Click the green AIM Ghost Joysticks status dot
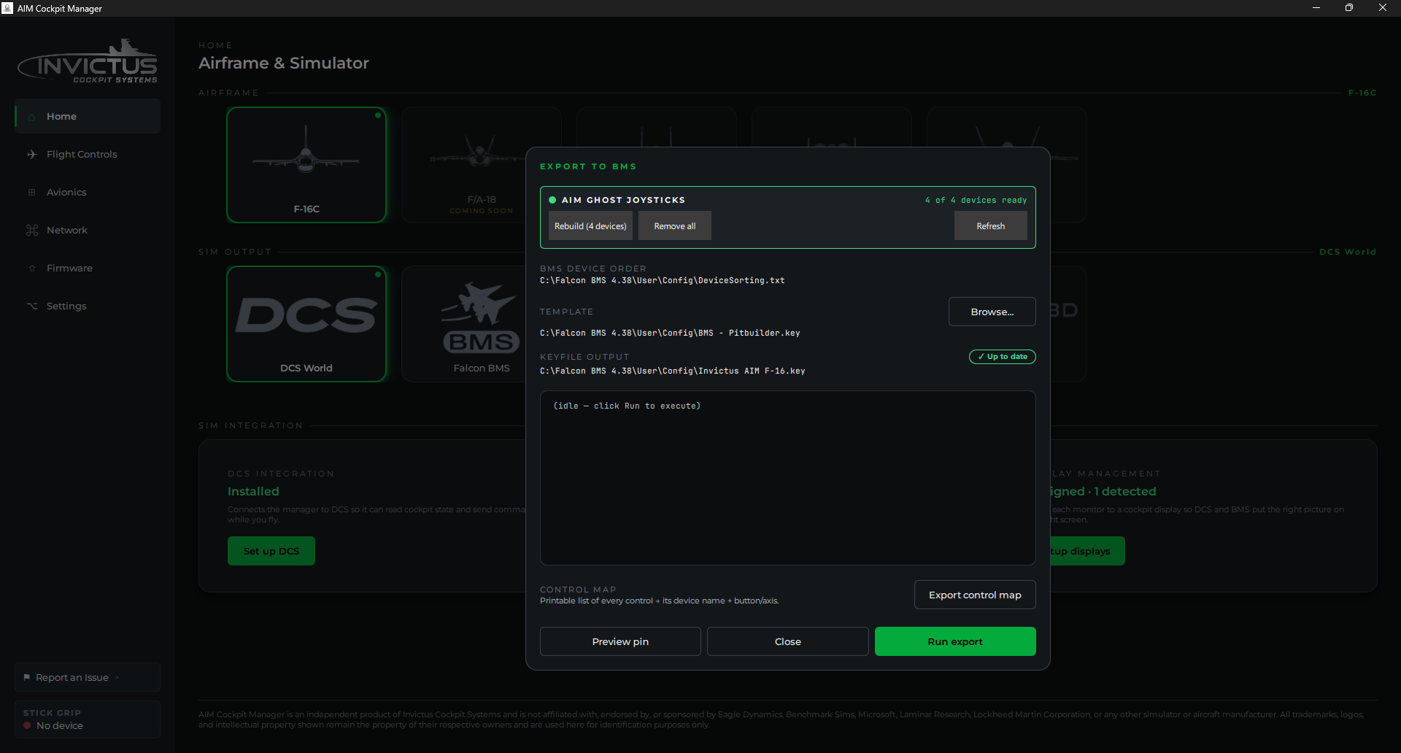Image resolution: width=1401 pixels, height=753 pixels. (x=552, y=200)
